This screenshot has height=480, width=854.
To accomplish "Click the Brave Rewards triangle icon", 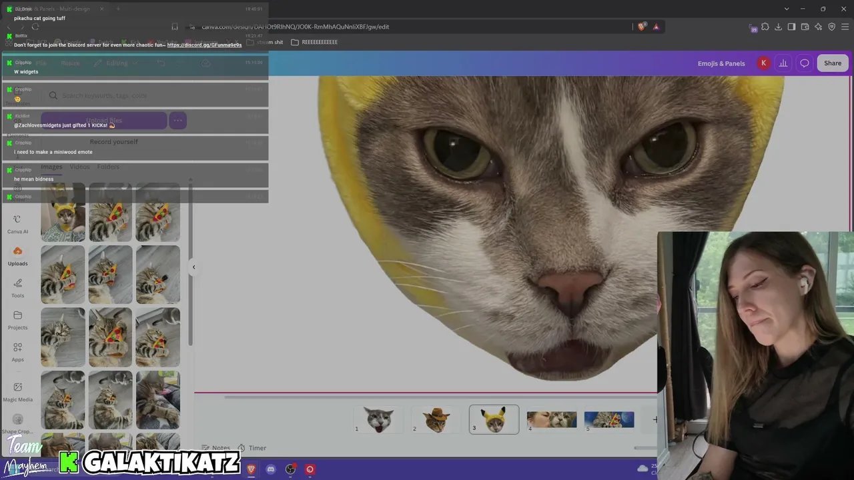I will tap(657, 27).
